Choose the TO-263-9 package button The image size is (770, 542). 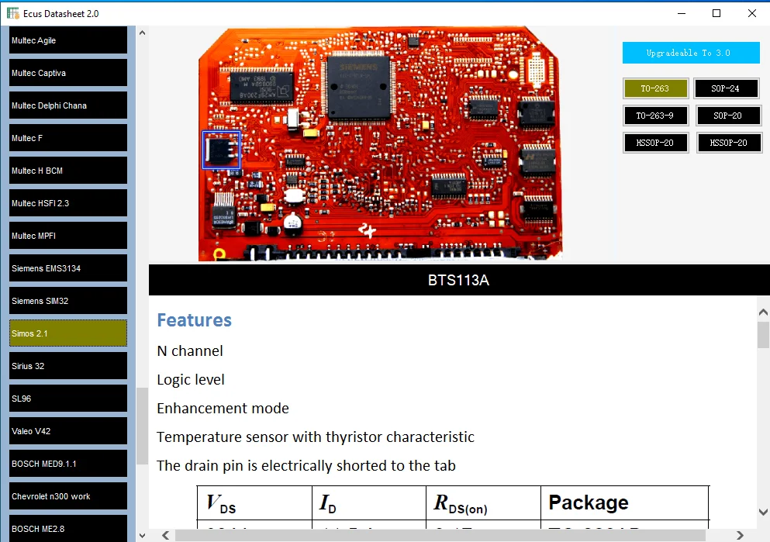coord(655,116)
